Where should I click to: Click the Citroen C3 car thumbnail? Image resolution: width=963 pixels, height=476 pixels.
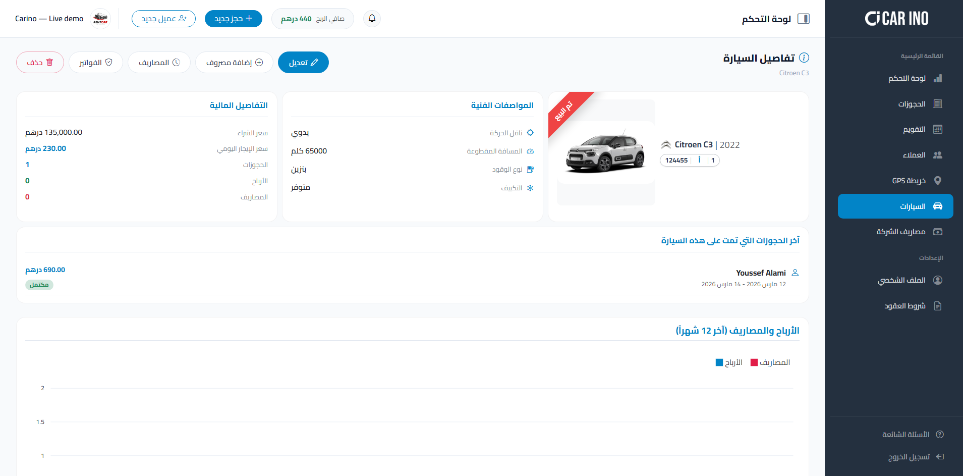[606, 152]
